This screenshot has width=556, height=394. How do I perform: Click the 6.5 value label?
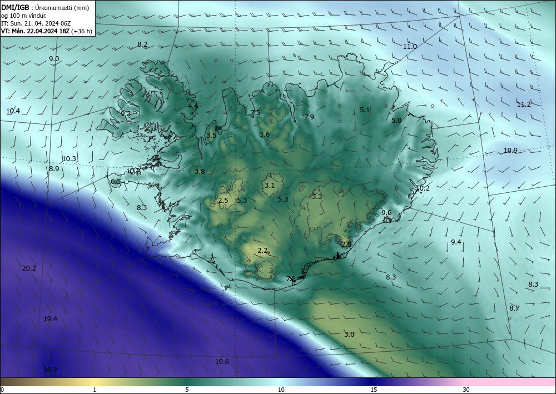116,182
